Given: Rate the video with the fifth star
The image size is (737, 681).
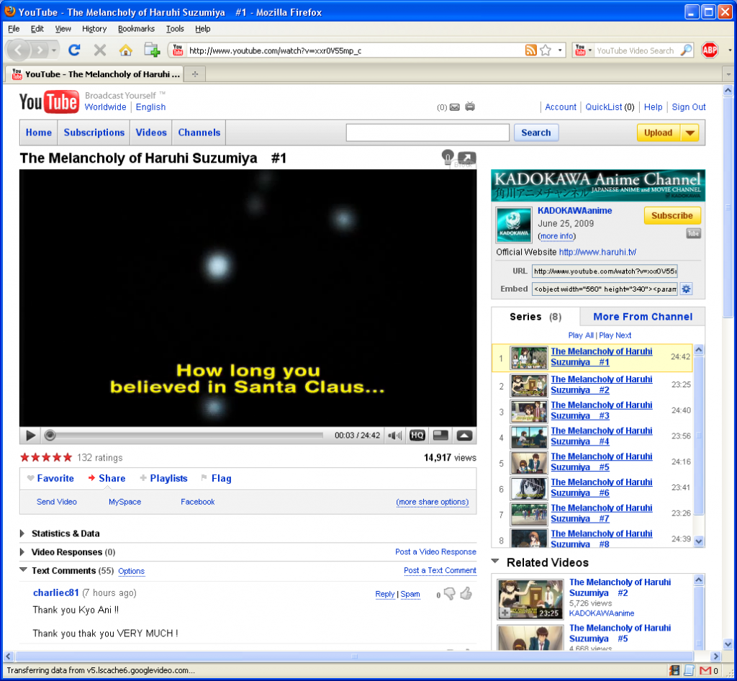Looking at the screenshot, I should (68, 457).
